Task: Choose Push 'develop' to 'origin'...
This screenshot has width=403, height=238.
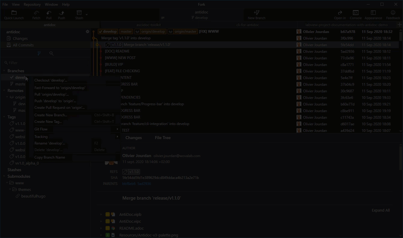Action: pos(73,101)
